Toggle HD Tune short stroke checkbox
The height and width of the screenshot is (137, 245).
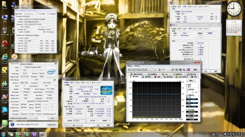click(x=187, y=90)
